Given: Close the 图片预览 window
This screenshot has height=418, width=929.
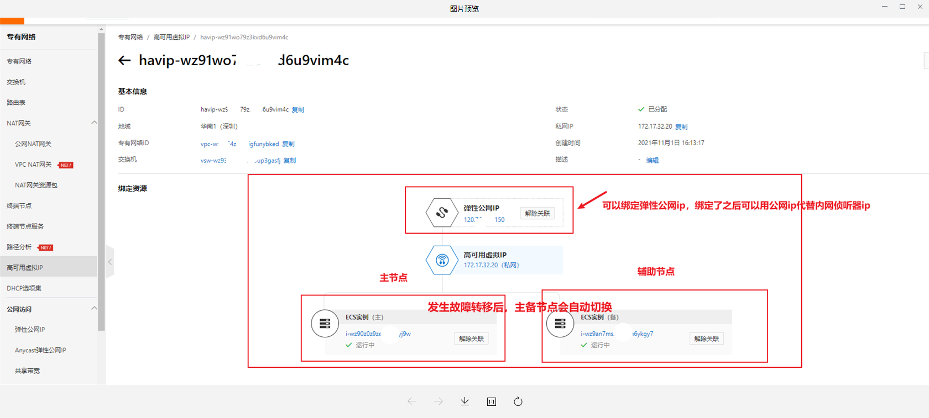Looking at the screenshot, I should pos(920,7).
